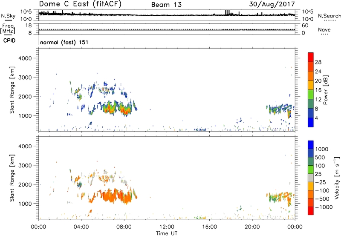This screenshot has width=341, height=236.
Task: Click the 'normal (fast) 151' mode text
Action: coord(64,42)
